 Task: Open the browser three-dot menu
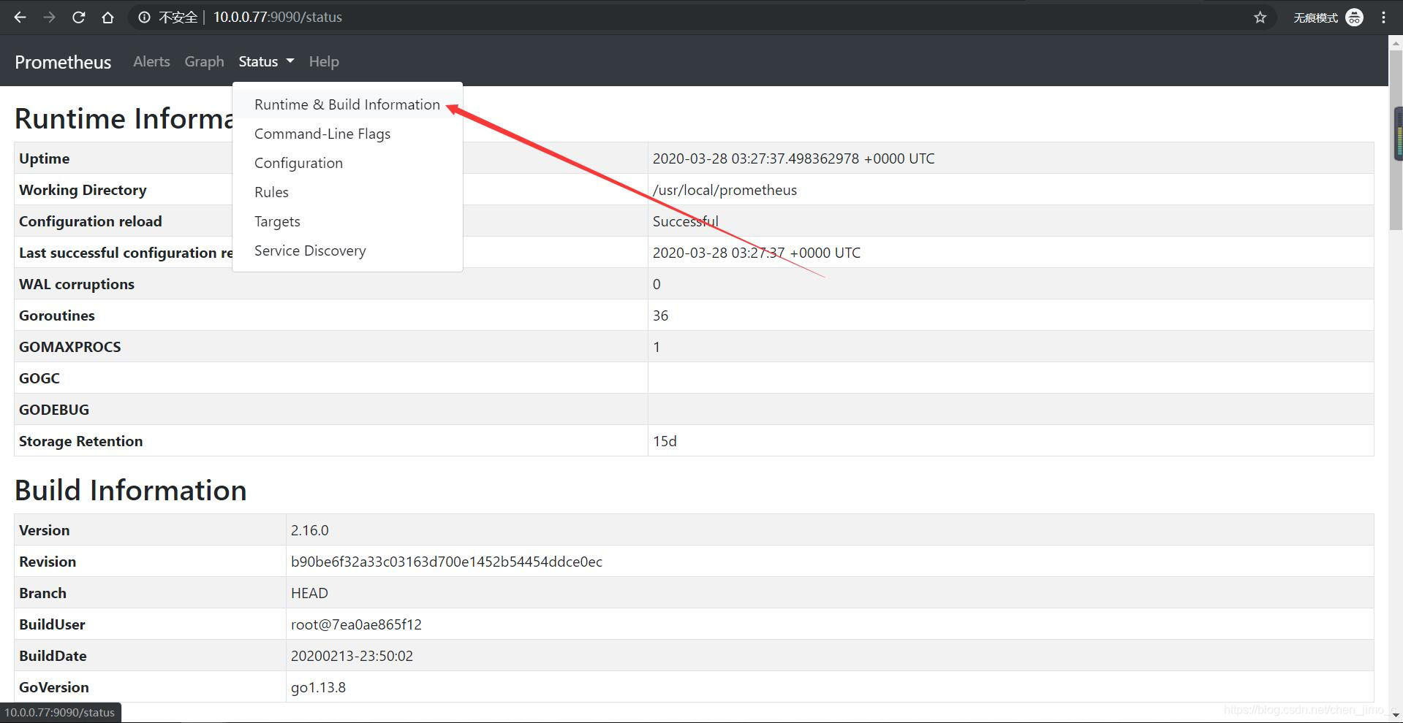click(x=1383, y=18)
